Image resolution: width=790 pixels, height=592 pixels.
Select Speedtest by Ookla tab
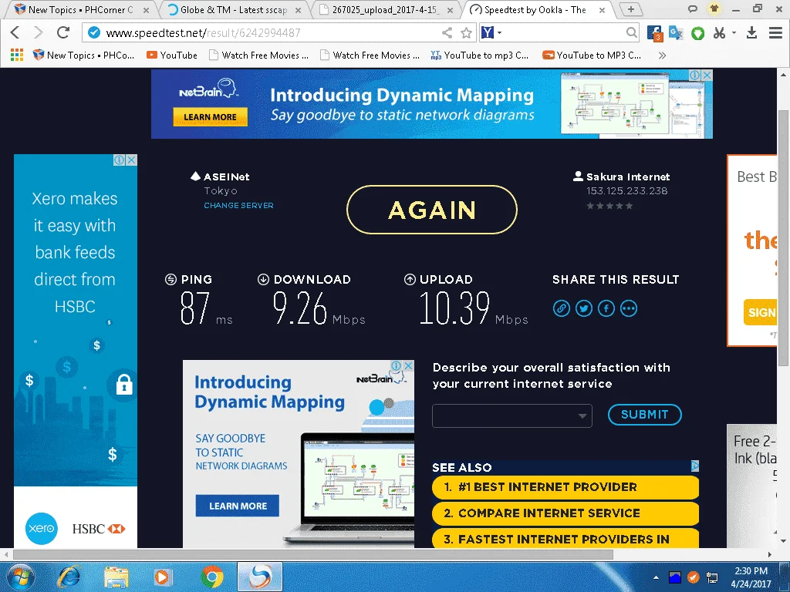point(535,9)
